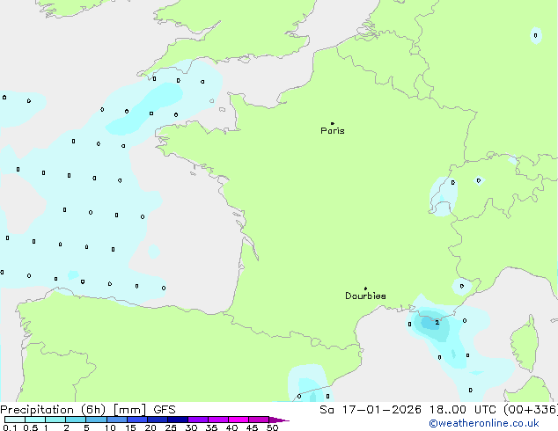Click the 25 legend scale label
Screen dimensions: 558x431
171,427
